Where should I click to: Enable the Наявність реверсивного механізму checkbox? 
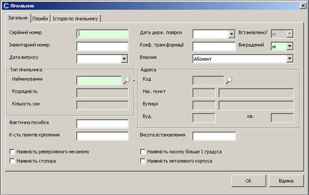[12, 151]
